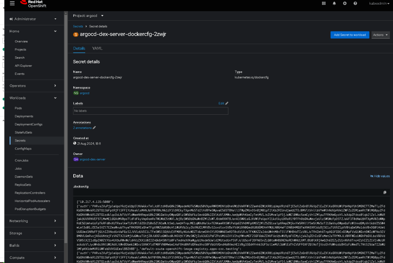Open CronJobs in sidebar
This screenshot has height=263, width=393.
pos(21,160)
